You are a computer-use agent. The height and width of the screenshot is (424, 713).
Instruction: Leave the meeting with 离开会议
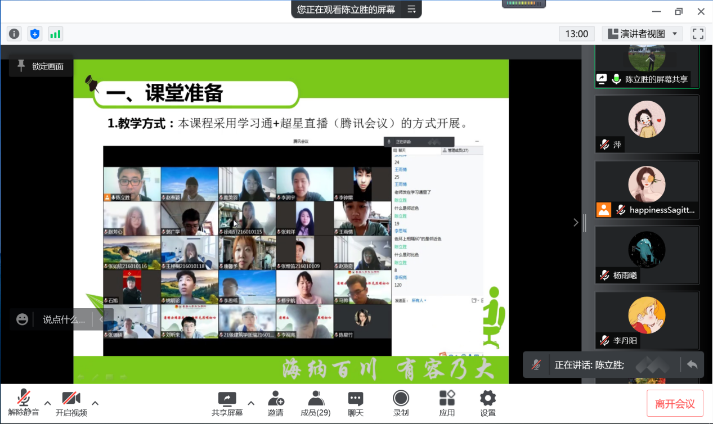click(x=675, y=404)
